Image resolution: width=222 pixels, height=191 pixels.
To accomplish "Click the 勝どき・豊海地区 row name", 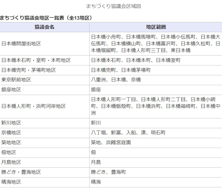I will 21,172.
